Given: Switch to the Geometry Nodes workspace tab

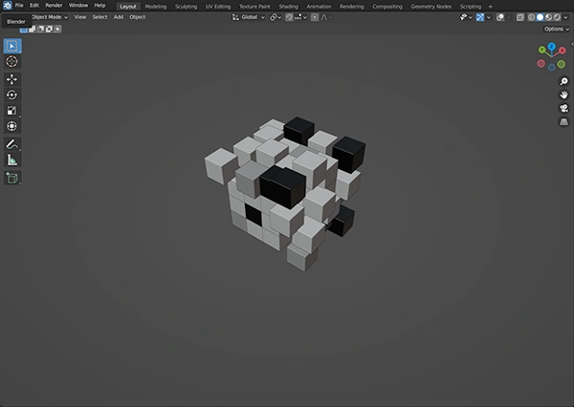Looking at the screenshot, I should [430, 7].
